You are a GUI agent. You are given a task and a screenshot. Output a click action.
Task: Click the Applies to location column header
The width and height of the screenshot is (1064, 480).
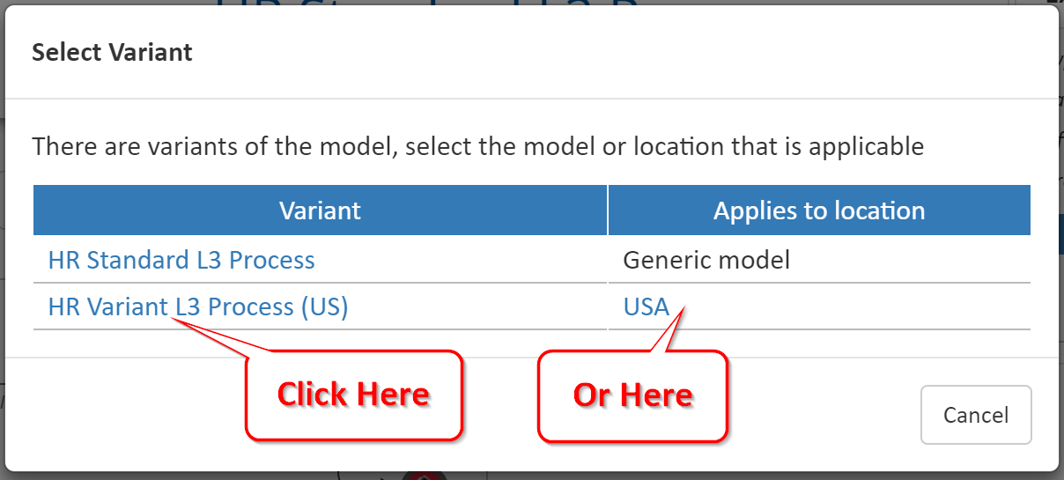818,210
